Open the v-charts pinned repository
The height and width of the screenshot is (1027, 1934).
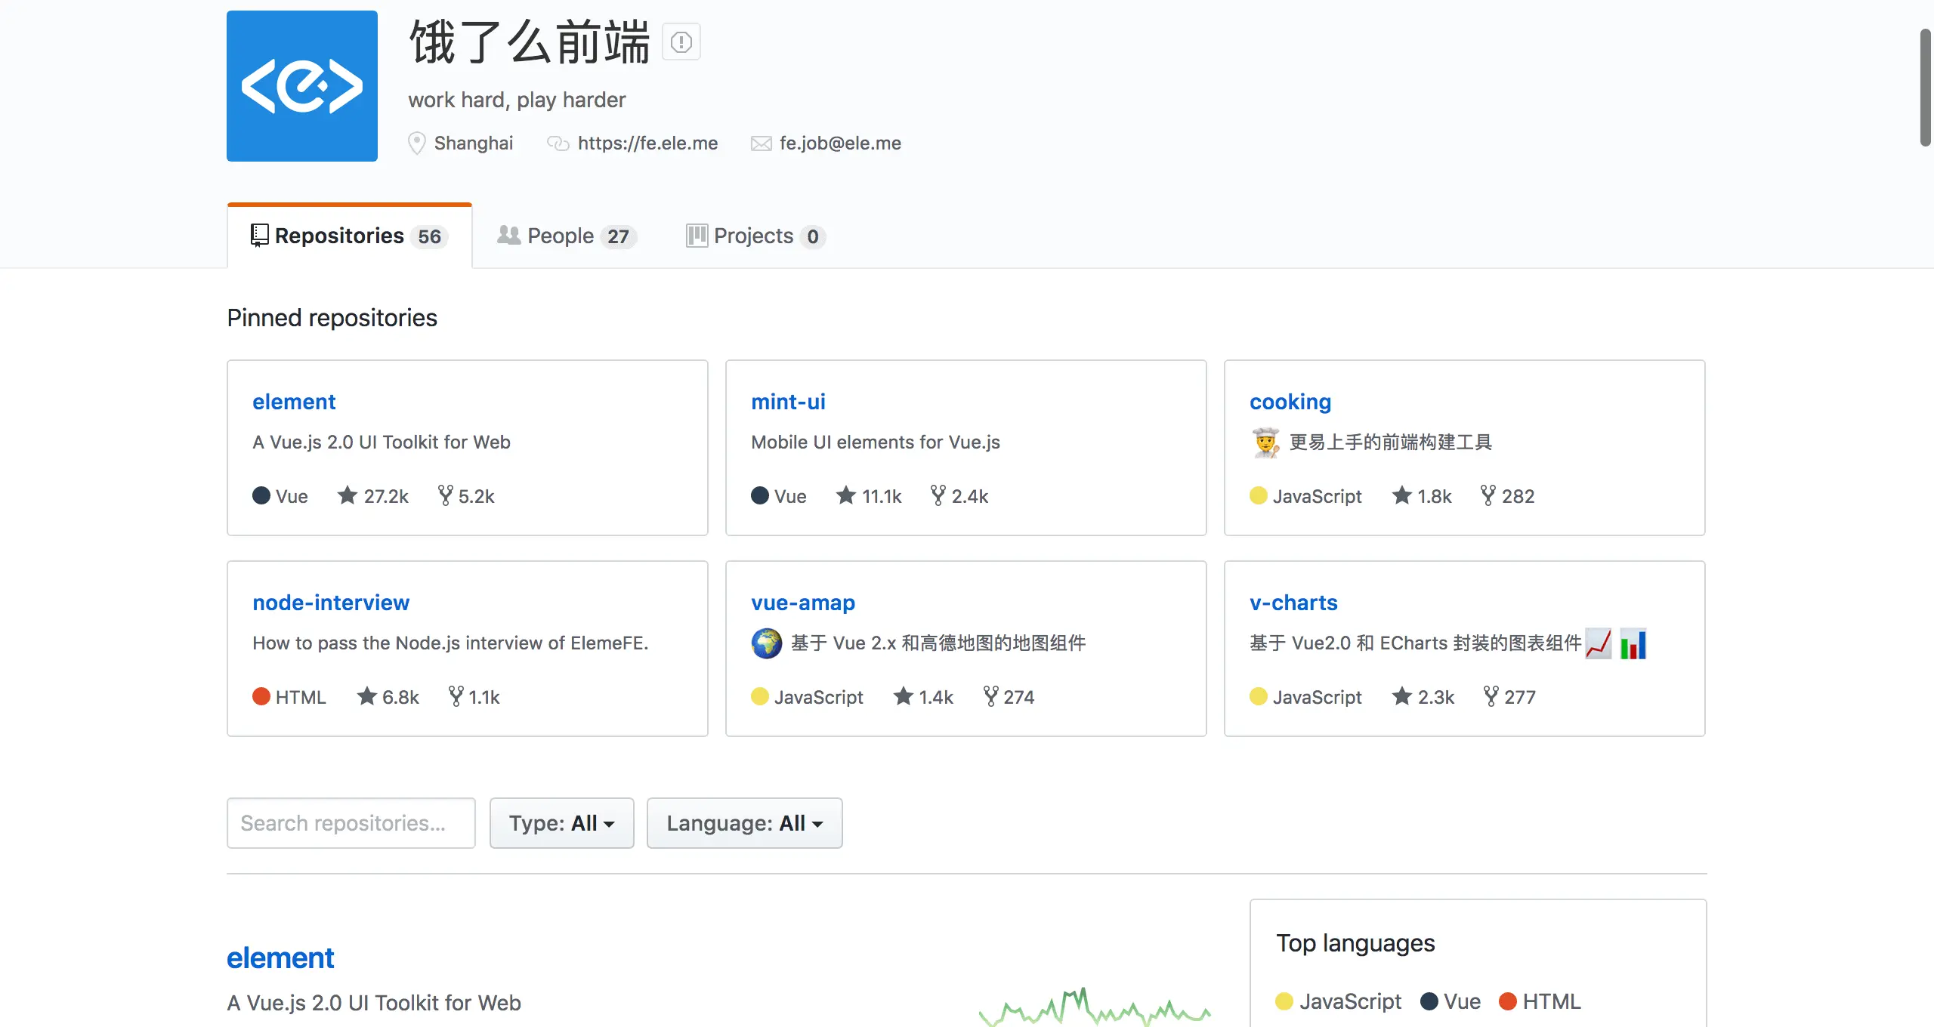[1293, 603]
